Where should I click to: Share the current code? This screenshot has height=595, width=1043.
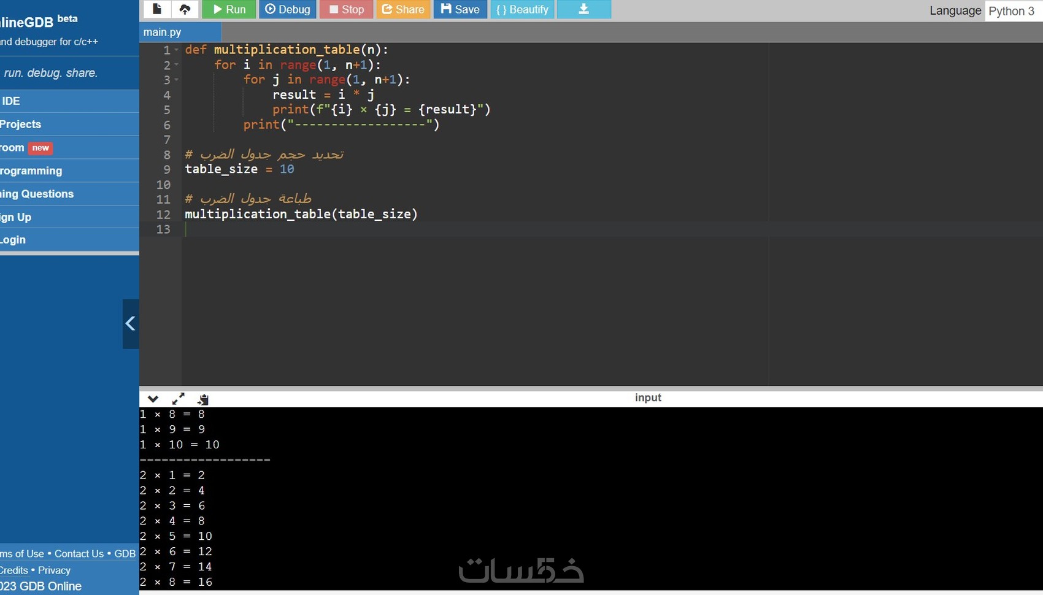[403, 9]
